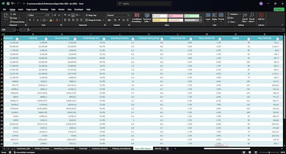Click the Orientation text angle icon
286x154 pixels.
(77, 15)
